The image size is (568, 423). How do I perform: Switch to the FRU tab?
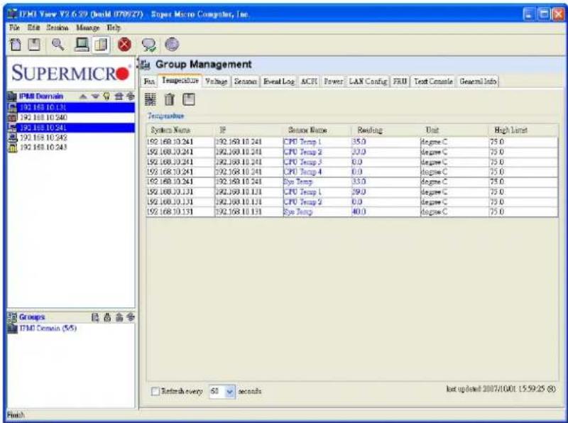pyautogui.click(x=400, y=81)
